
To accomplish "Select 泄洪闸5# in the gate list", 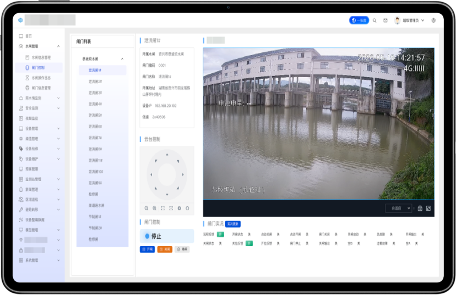I will click(102, 116).
